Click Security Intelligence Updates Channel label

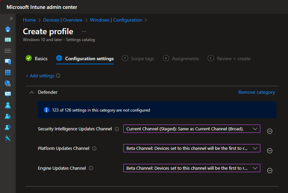pos(75,129)
